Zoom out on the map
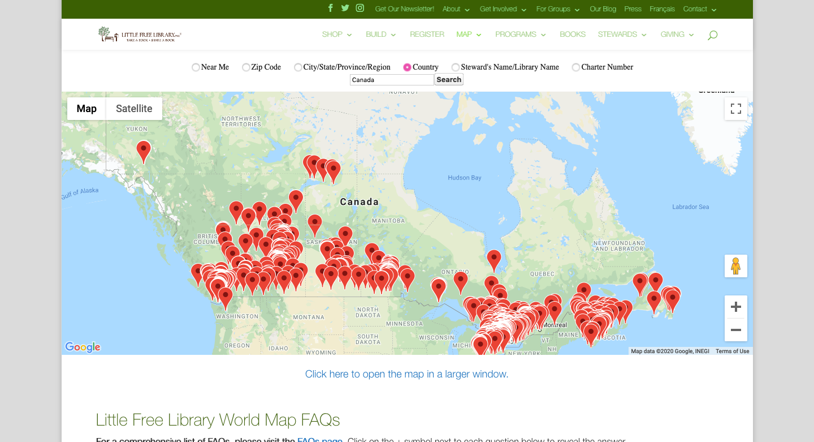 click(736, 330)
